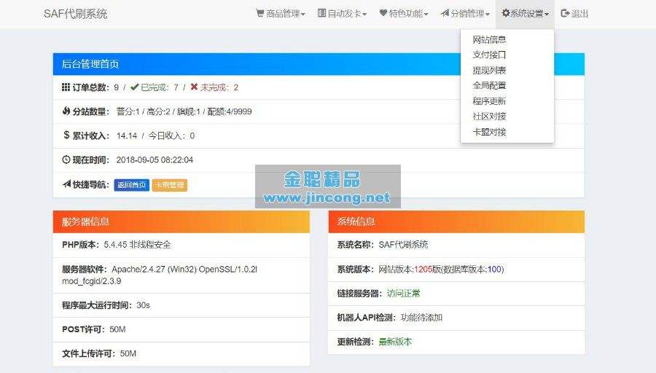Click the logout arrow icon
The width and height of the screenshot is (656, 373).
pos(565,13)
